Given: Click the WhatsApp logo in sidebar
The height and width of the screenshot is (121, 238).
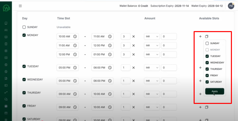Looking at the screenshot, I should pyautogui.click(x=6, y=8).
